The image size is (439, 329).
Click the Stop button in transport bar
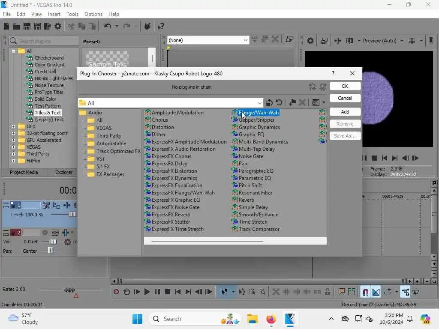coord(168,292)
